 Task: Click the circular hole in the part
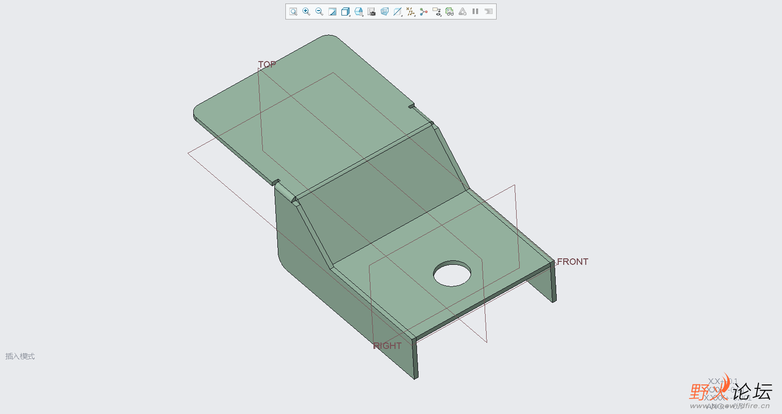pyautogui.click(x=452, y=274)
